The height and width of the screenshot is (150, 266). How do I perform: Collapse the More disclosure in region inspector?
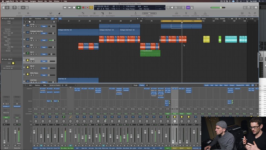tap(3, 37)
